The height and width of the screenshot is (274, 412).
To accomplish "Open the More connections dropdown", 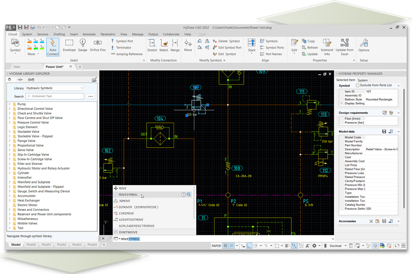I will [33, 54].
